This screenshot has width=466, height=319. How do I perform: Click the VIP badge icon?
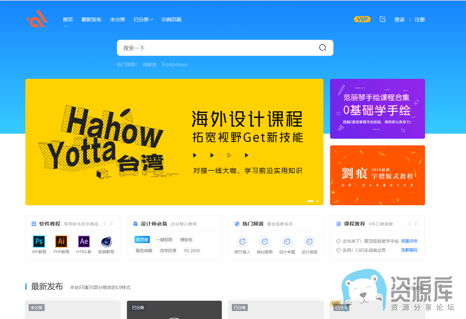(362, 19)
